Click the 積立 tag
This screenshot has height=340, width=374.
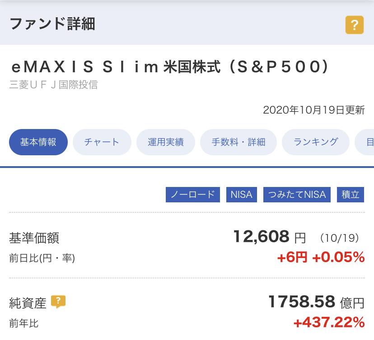click(x=351, y=195)
